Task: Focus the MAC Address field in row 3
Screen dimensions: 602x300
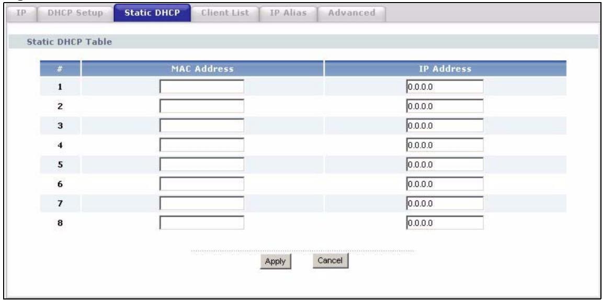Action: (x=202, y=125)
